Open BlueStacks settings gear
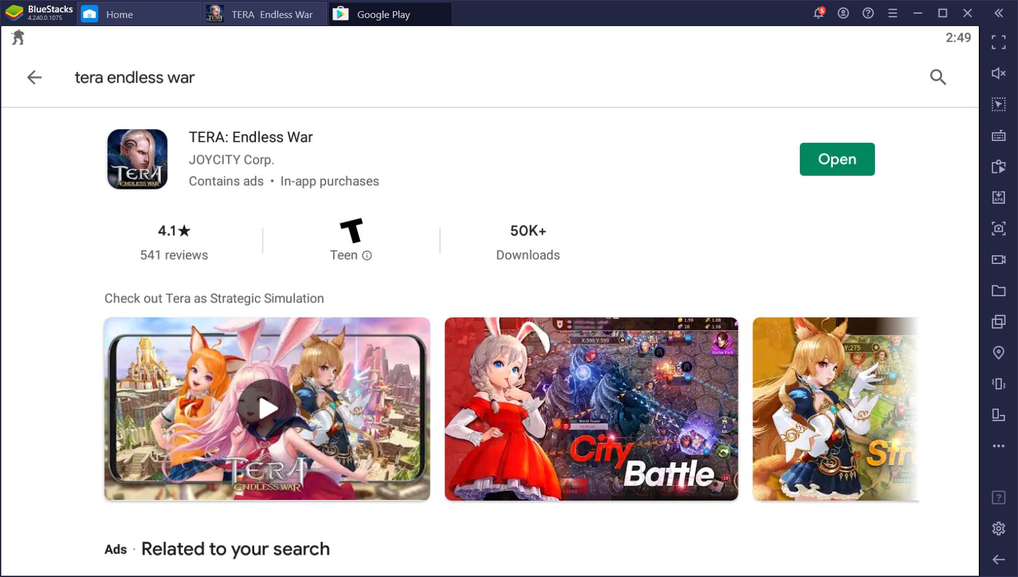 coord(999,529)
